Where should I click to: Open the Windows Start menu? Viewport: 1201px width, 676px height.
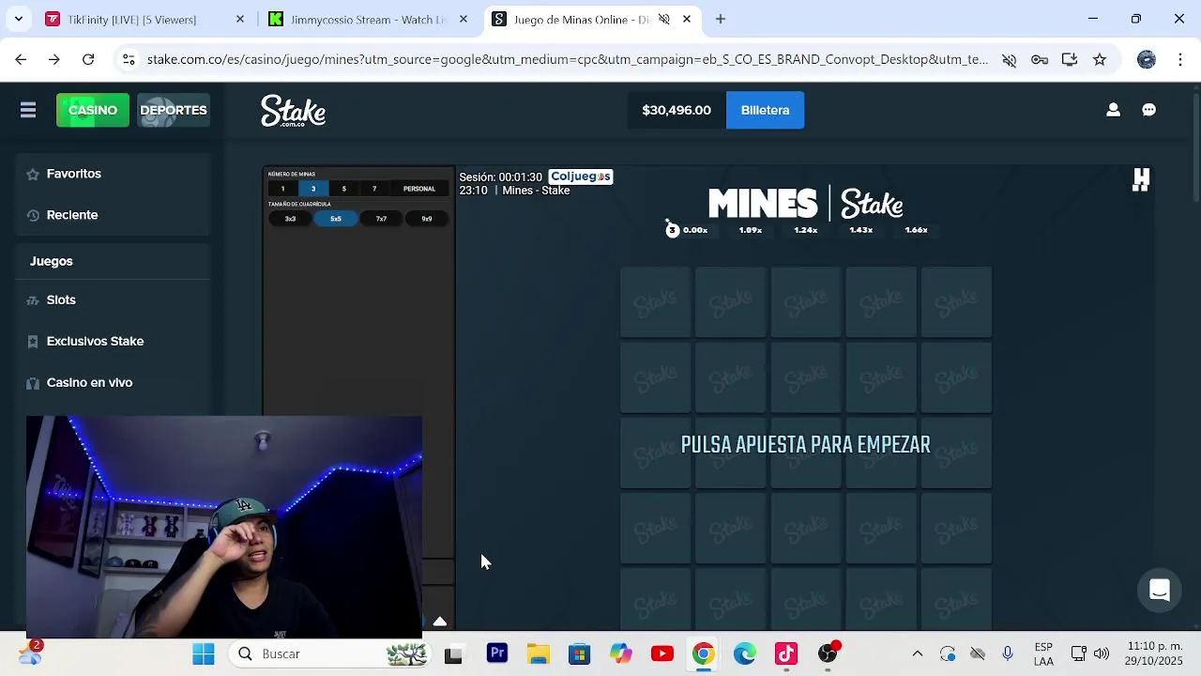[x=204, y=653]
